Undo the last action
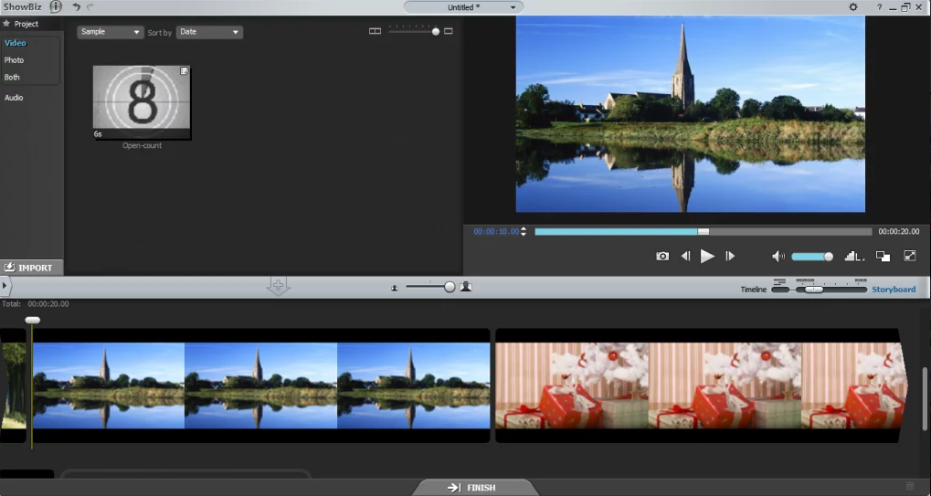This screenshot has width=931, height=496. pos(76,7)
